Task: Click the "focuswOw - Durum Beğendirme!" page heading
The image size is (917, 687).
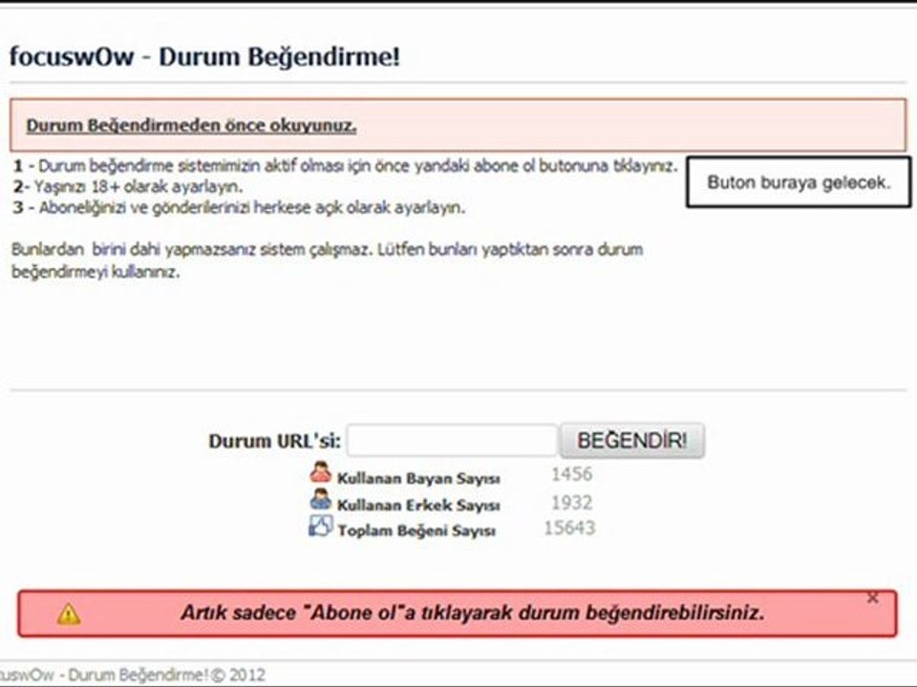Action: click(x=204, y=57)
